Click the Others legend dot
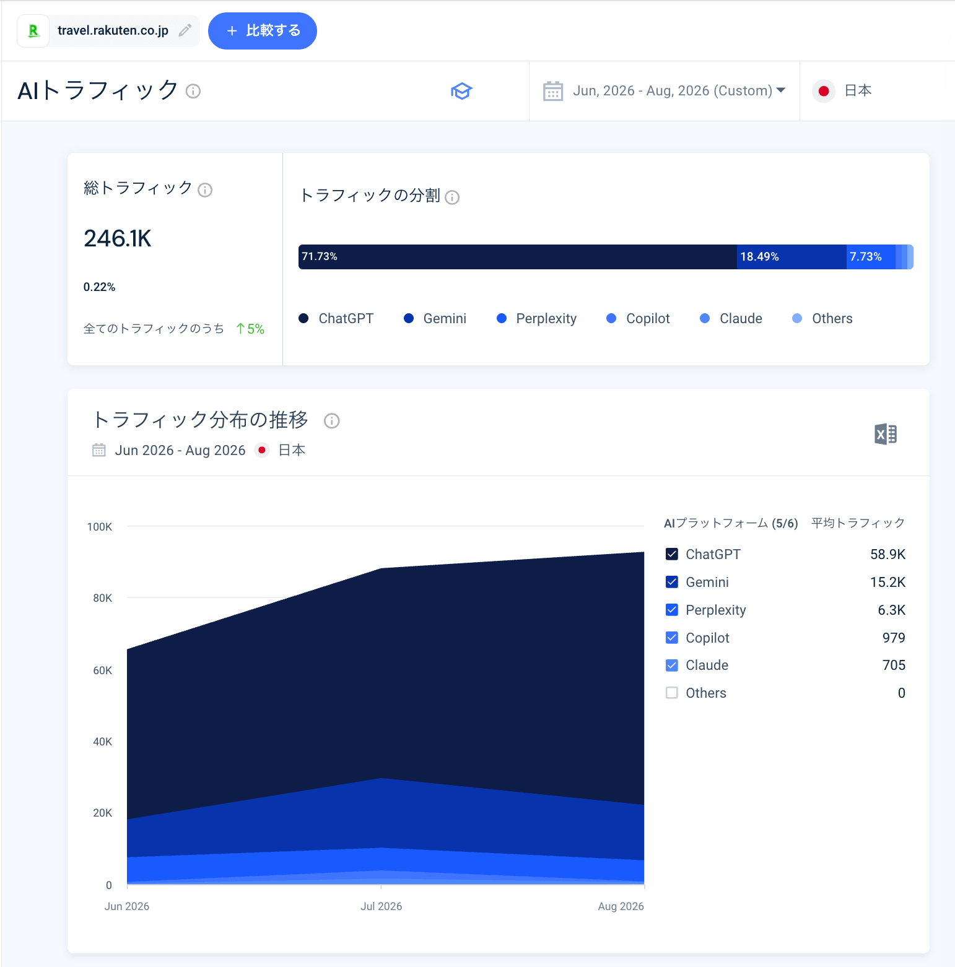 pyautogui.click(x=797, y=318)
